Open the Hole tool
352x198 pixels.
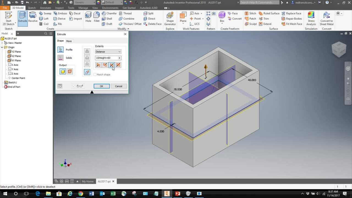tap(88, 16)
